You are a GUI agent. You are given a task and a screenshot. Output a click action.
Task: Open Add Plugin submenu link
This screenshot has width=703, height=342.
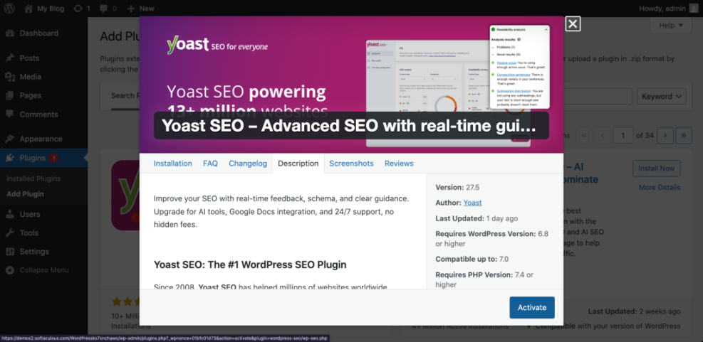point(25,194)
